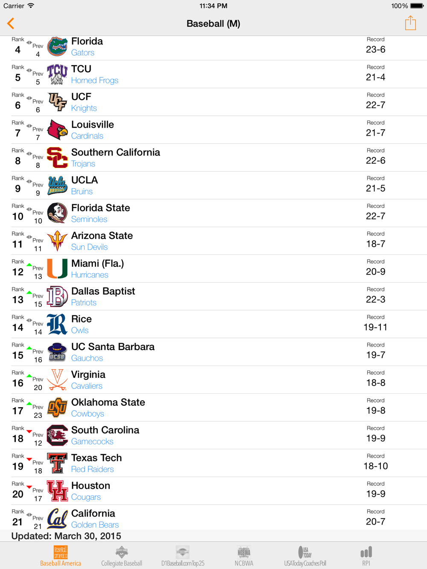Tap the orange back arrow
The image size is (427, 569).
pyautogui.click(x=11, y=23)
